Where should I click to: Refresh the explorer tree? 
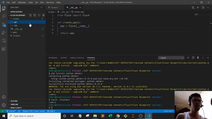pyautogui.click(x=39, y=15)
